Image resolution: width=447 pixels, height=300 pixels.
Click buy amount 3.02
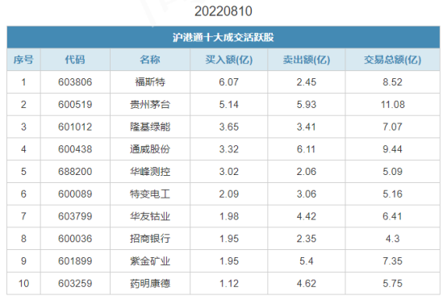[228, 172]
